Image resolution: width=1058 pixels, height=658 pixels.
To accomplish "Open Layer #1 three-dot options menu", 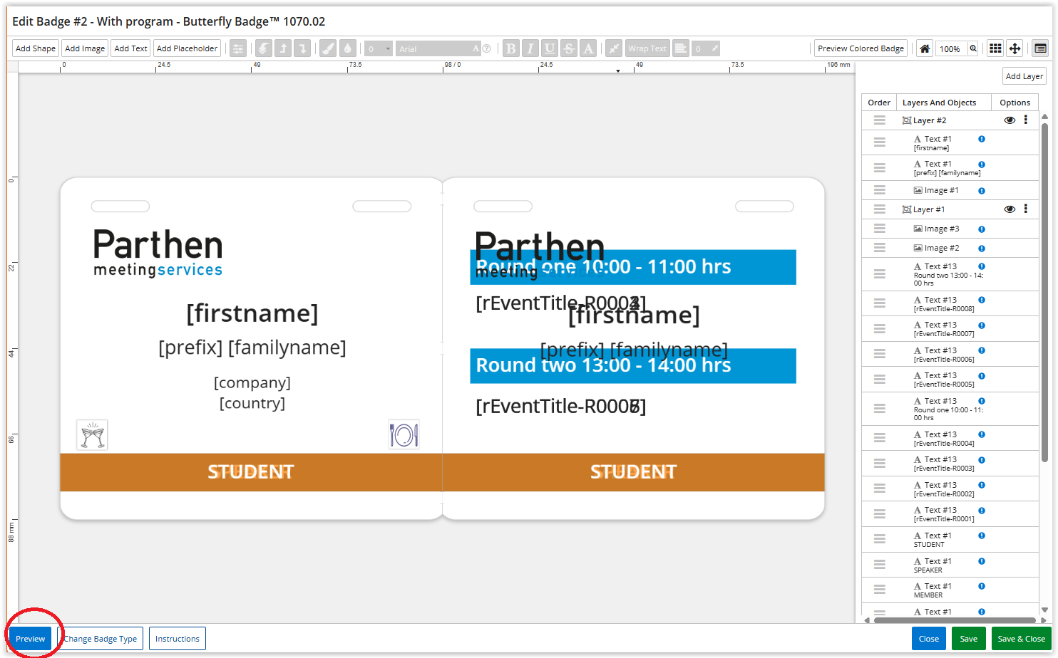I will (1026, 209).
